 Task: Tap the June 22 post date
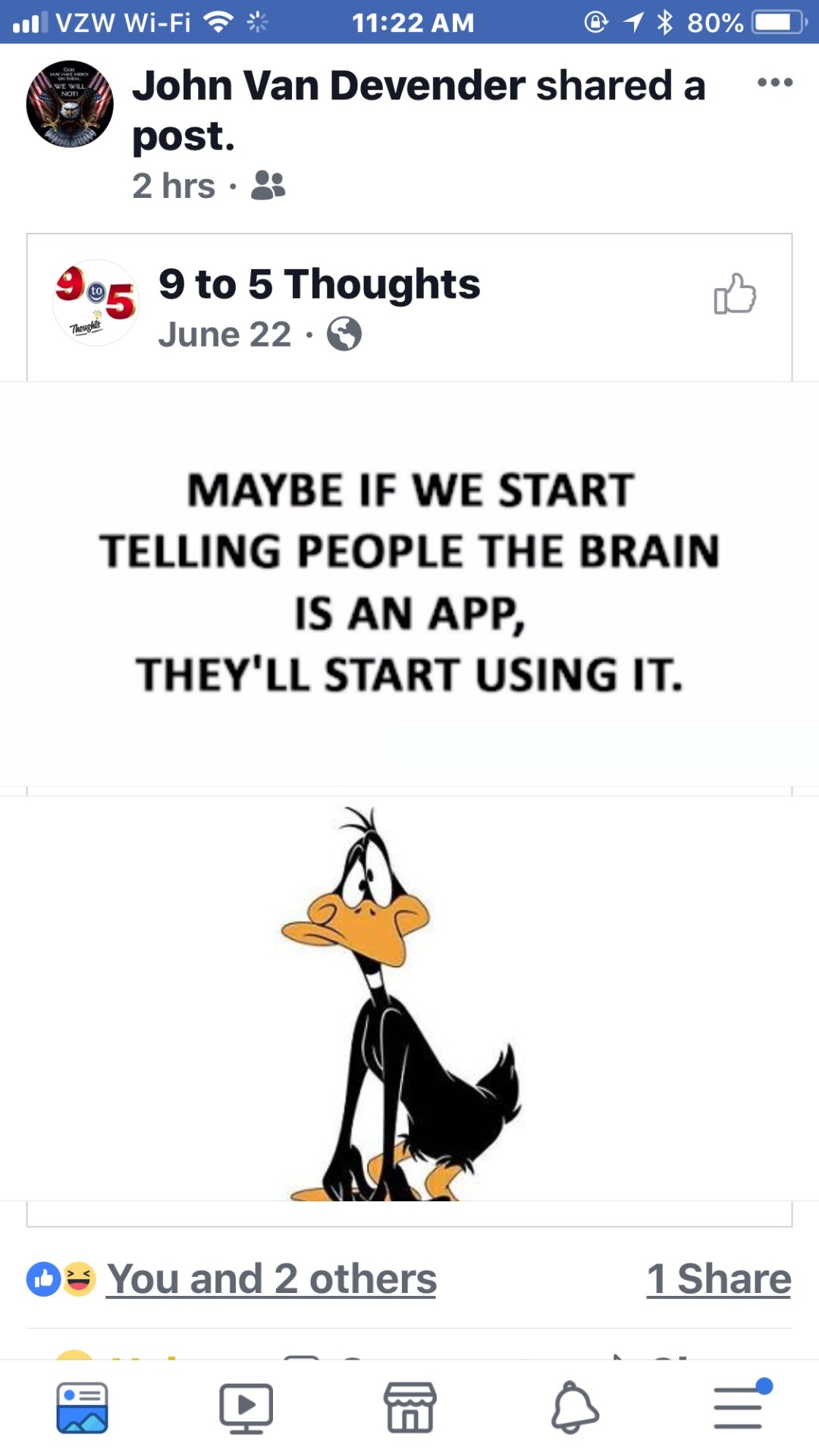click(224, 334)
